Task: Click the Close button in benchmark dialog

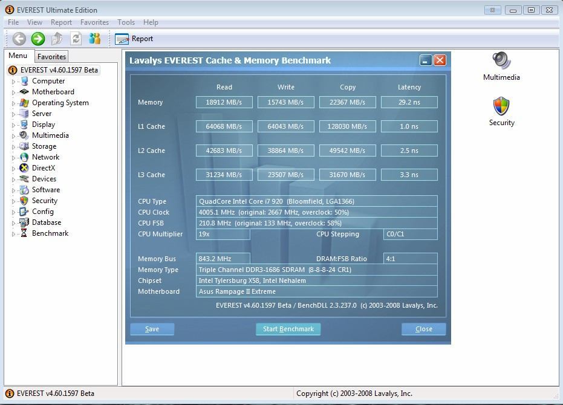Action: [x=424, y=329]
